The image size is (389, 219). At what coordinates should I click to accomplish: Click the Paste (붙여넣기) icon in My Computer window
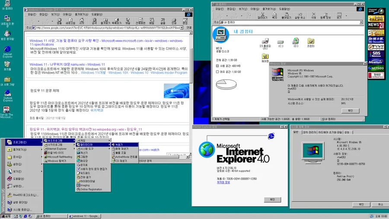pos(286,16)
